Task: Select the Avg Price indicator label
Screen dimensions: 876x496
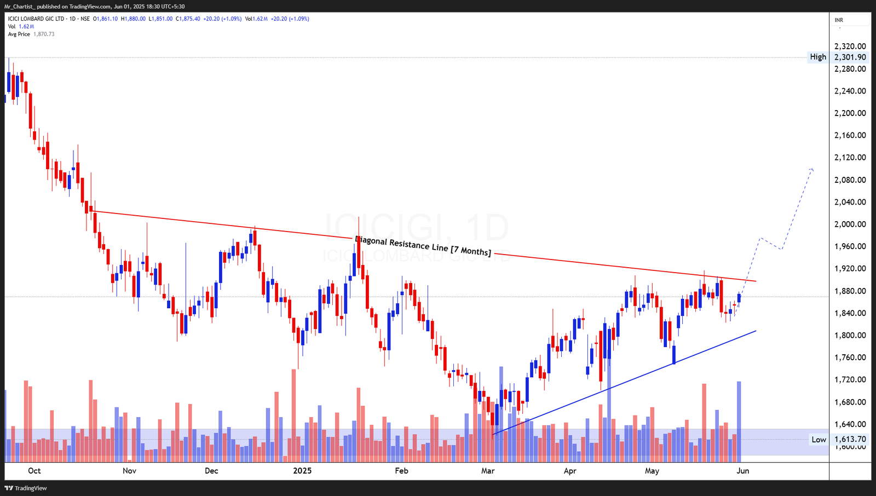Action: click(19, 33)
